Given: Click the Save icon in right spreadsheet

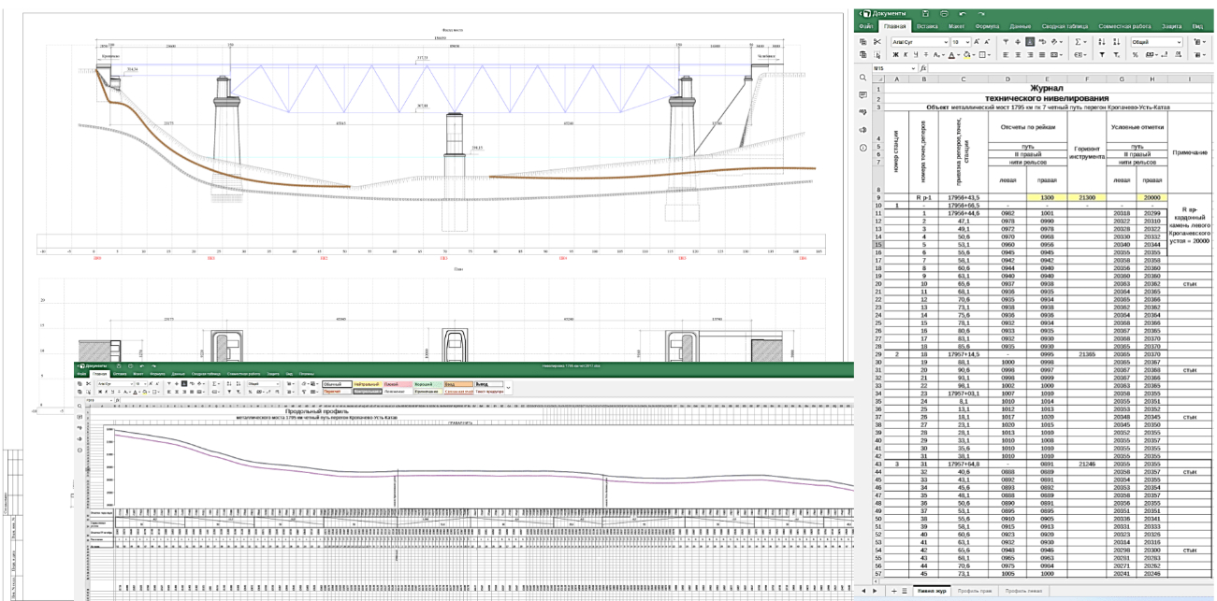Looking at the screenshot, I should click(925, 13).
